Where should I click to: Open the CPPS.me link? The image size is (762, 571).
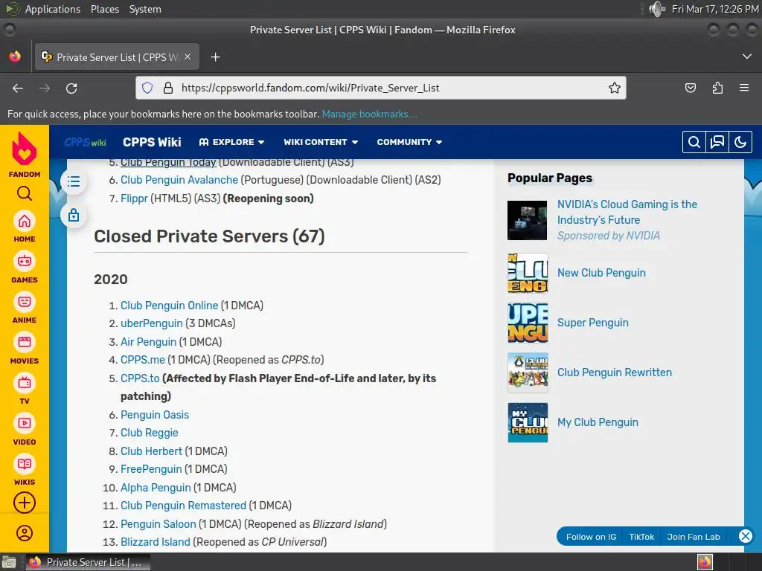pyautogui.click(x=143, y=360)
